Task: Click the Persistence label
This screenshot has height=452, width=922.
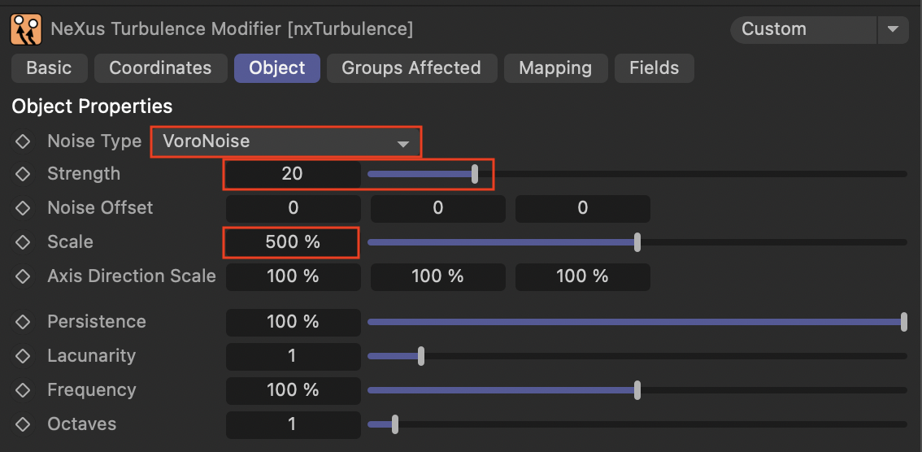Action: click(x=97, y=322)
